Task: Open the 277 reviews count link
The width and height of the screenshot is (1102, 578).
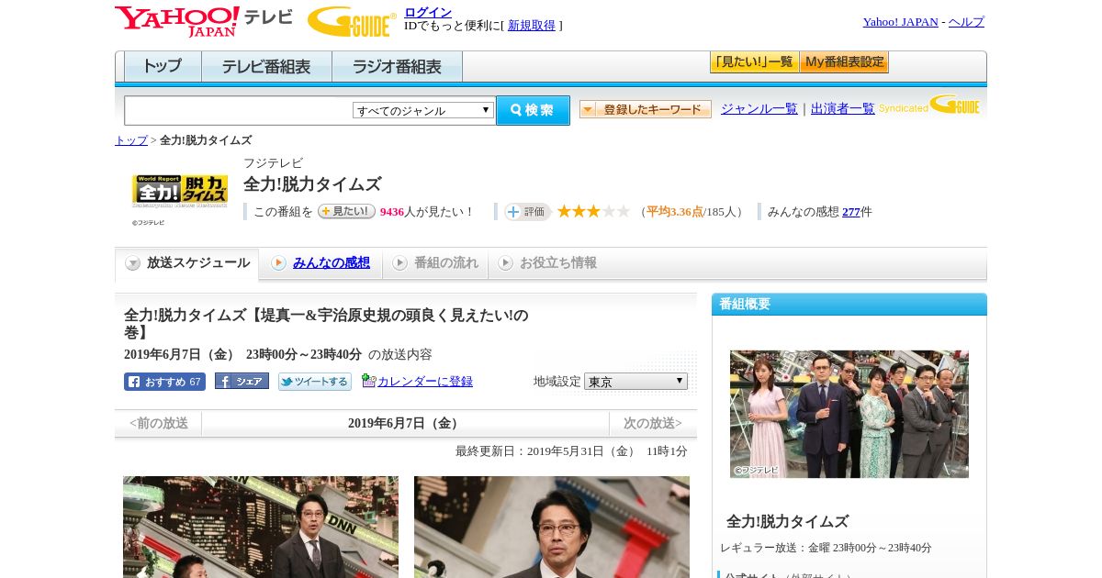Action: click(x=851, y=212)
